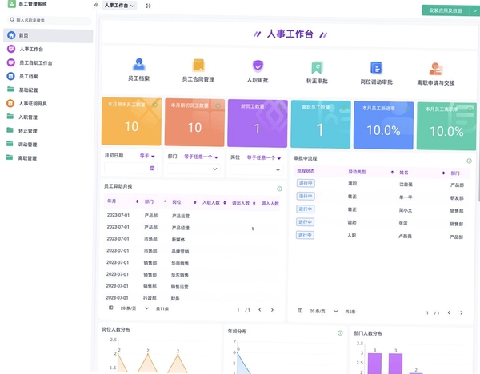Select 人事工作台 in the sidebar
This screenshot has width=480, height=374.
point(31,49)
